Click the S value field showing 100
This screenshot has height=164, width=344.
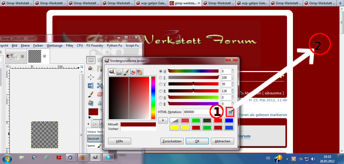click(x=226, y=78)
